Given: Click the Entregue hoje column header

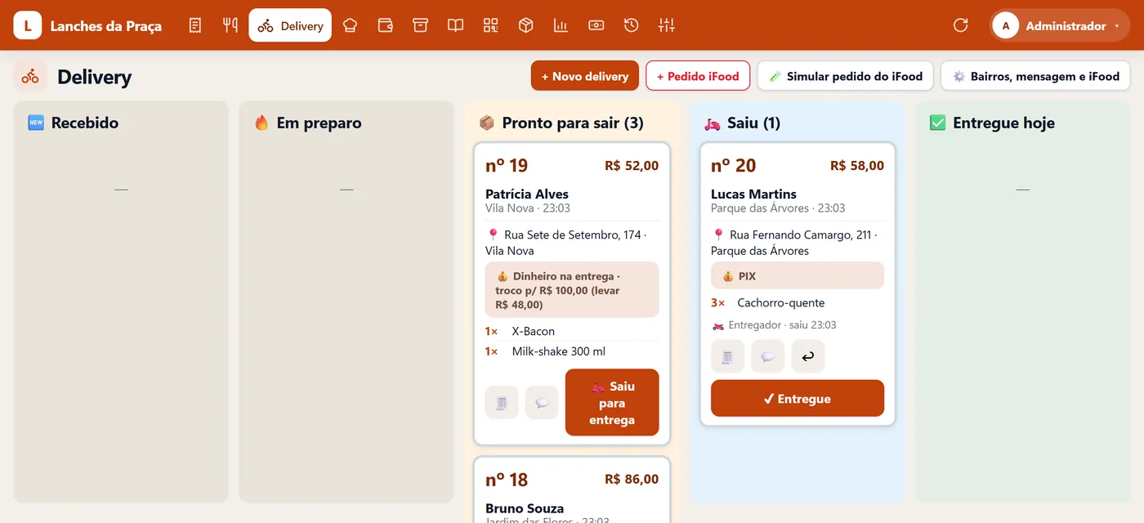Looking at the screenshot, I should pos(992,123).
